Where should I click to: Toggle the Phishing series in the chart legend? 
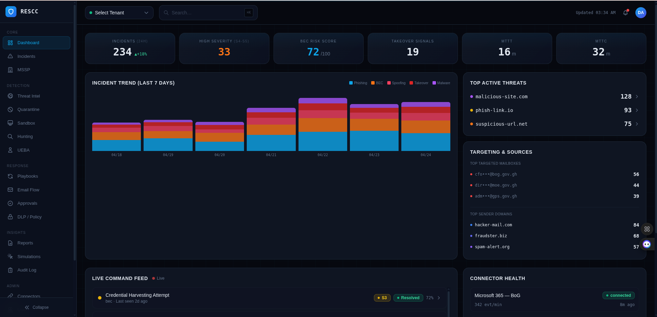pyautogui.click(x=358, y=83)
